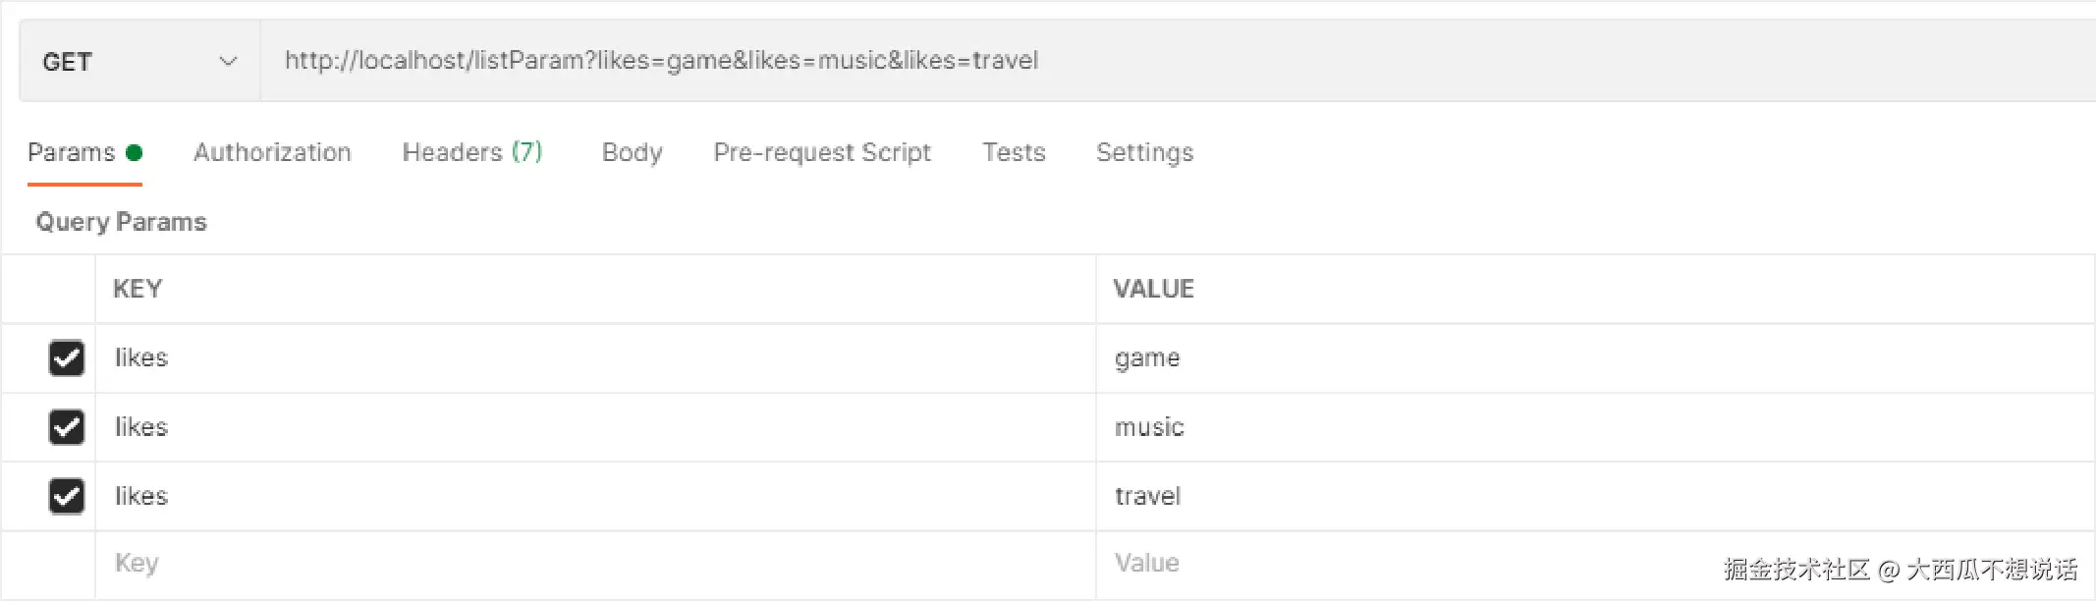Switch to the Body tab
This screenshot has width=2096, height=601.
point(632,153)
